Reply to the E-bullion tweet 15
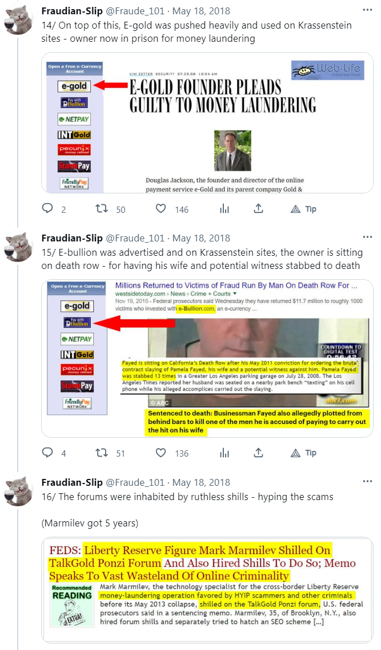 [48, 453]
